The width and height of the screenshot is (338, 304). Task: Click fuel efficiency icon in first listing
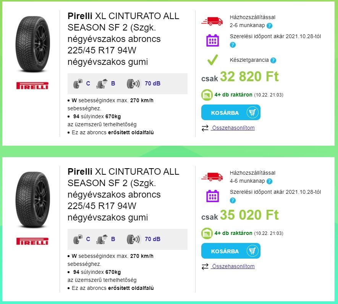click(78, 84)
